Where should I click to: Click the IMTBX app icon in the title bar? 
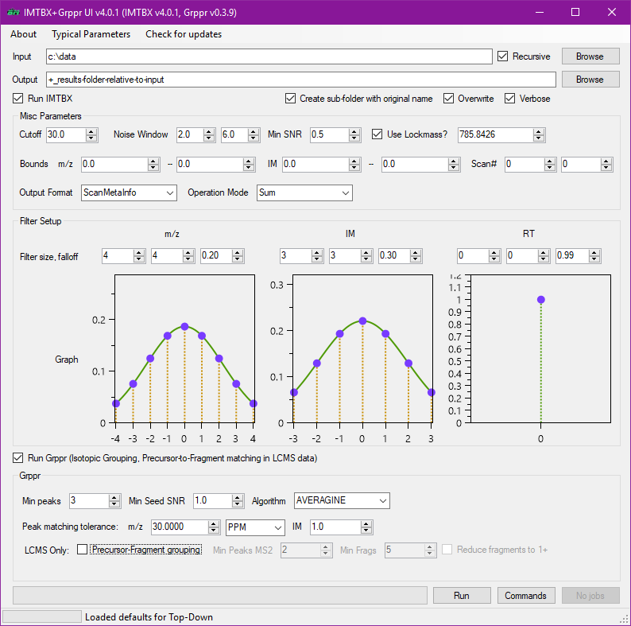click(x=14, y=13)
